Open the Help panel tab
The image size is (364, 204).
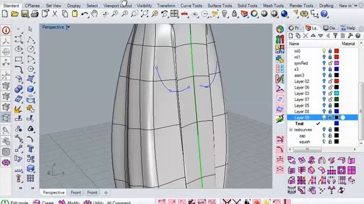[x=348, y=28]
